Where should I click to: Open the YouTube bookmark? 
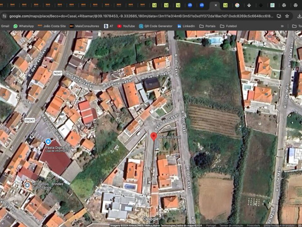pyautogui.click(x=126, y=26)
